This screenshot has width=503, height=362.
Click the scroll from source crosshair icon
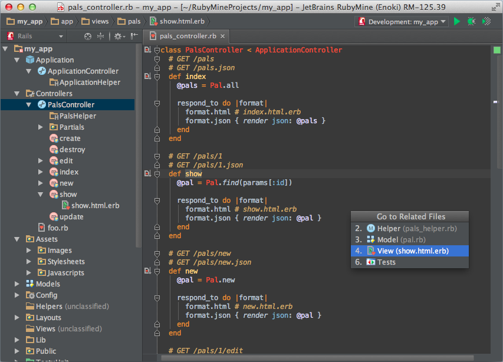click(88, 36)
